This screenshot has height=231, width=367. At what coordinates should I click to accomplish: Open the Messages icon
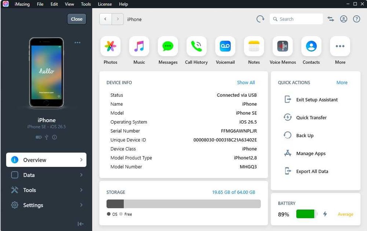click(168, 46)
